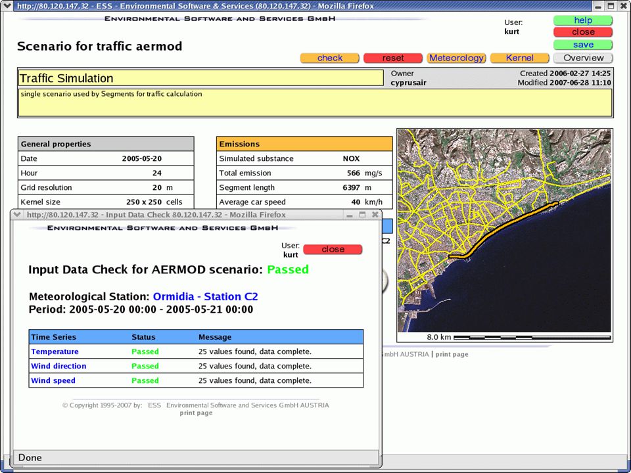
Task: Click the Done status bar text
Action: (x=30, y=457)
